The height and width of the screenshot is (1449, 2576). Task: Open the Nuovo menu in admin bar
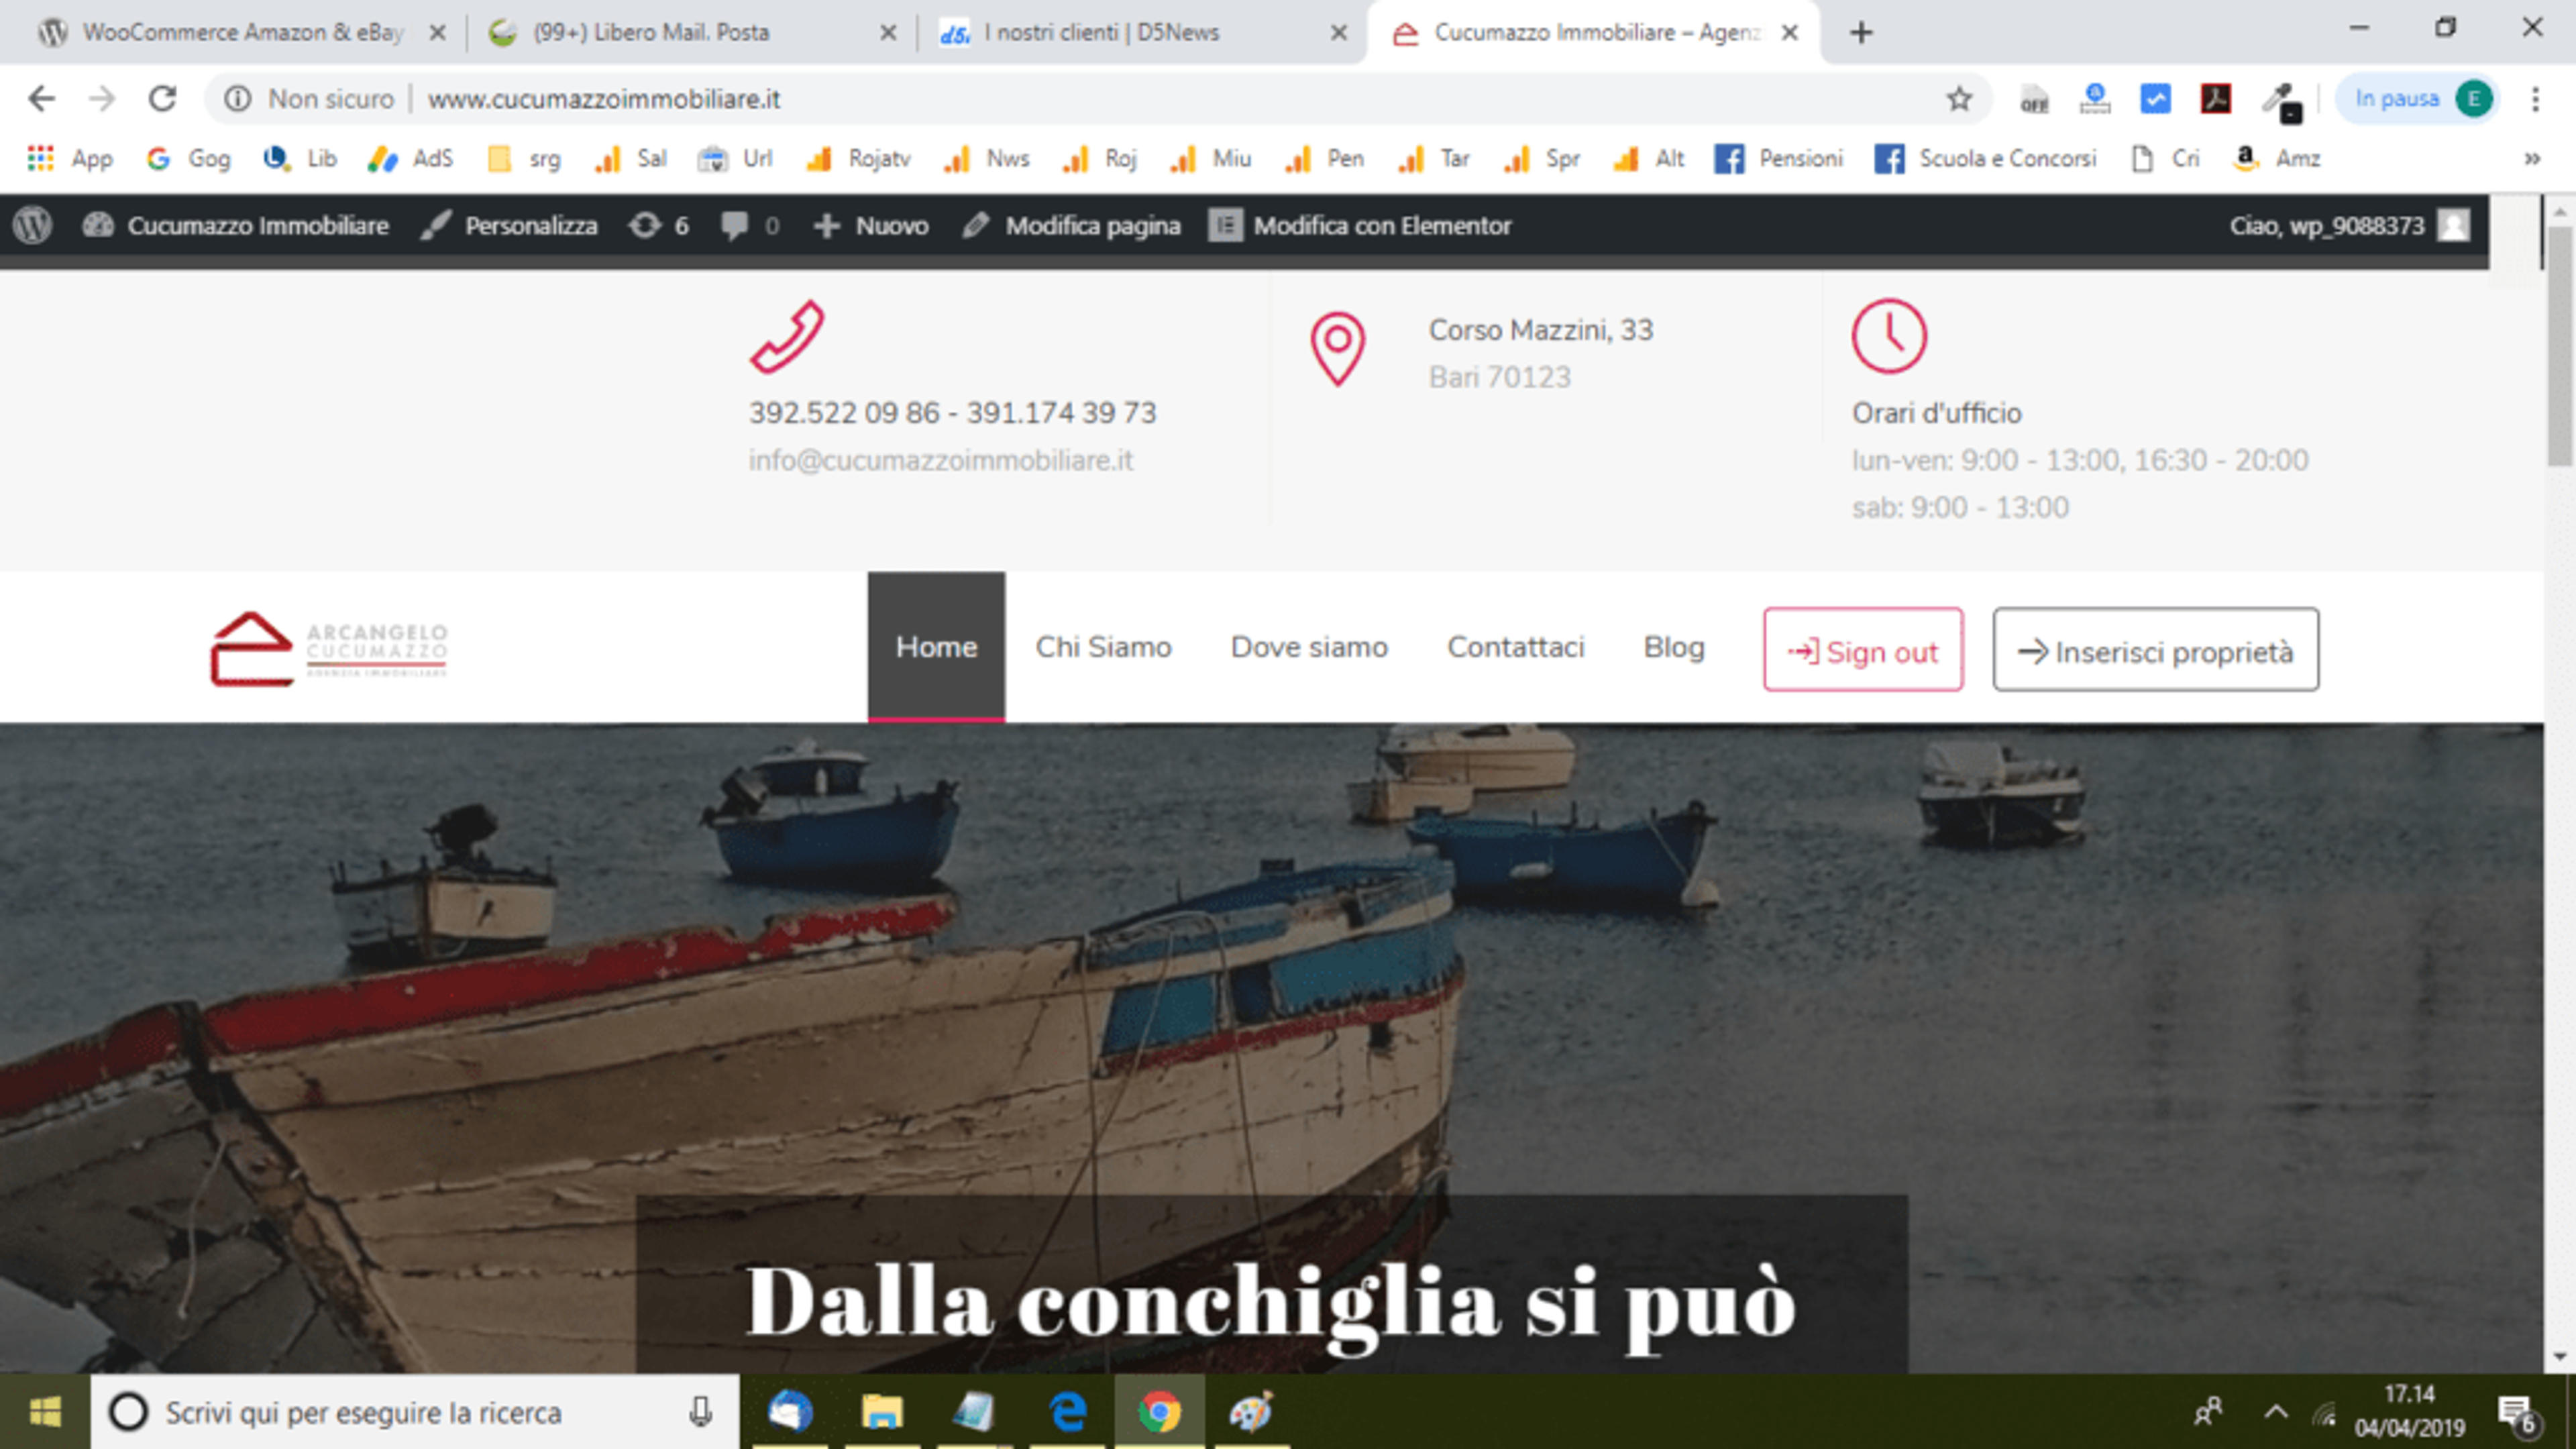(x=871, y=226)
